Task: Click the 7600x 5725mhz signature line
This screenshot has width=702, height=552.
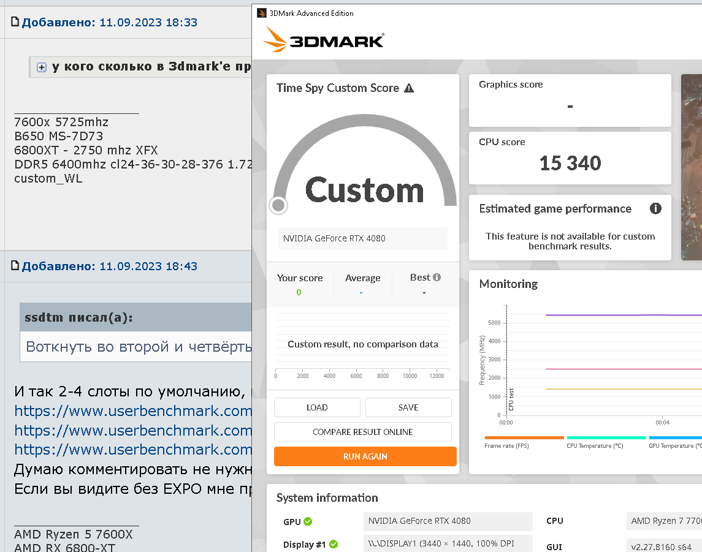Action: tap(61, 122)
